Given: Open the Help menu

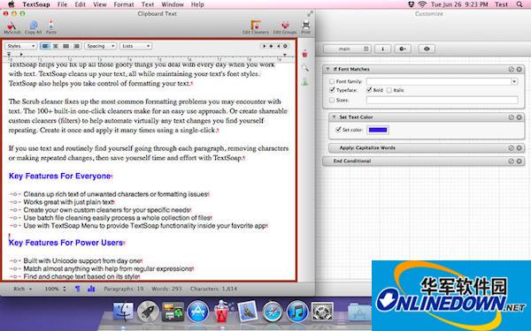Looking at the screenshot, I should 197,4.
